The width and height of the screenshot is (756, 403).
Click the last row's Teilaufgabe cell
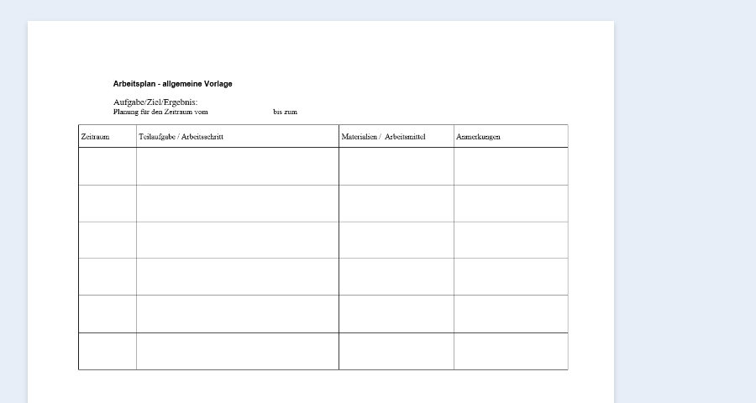[x=238, y=351]
